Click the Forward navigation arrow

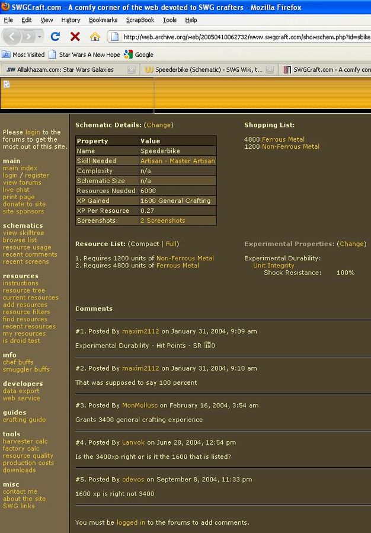[28, 37]
